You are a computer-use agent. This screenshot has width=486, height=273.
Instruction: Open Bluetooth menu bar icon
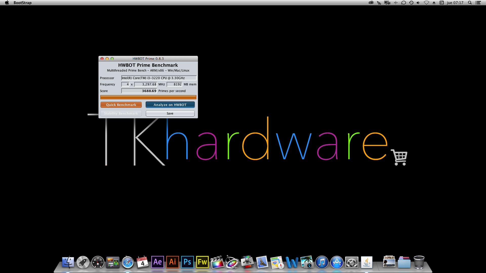click(x=396, y=3)
